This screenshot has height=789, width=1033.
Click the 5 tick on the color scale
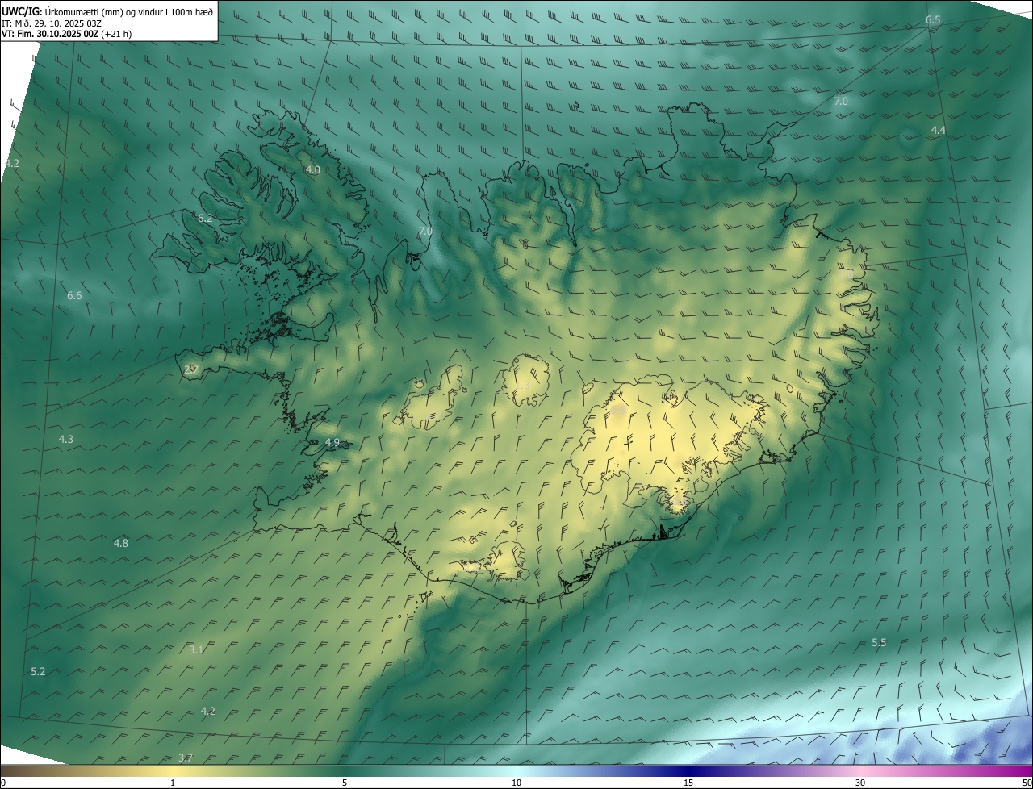pos(345,783)
